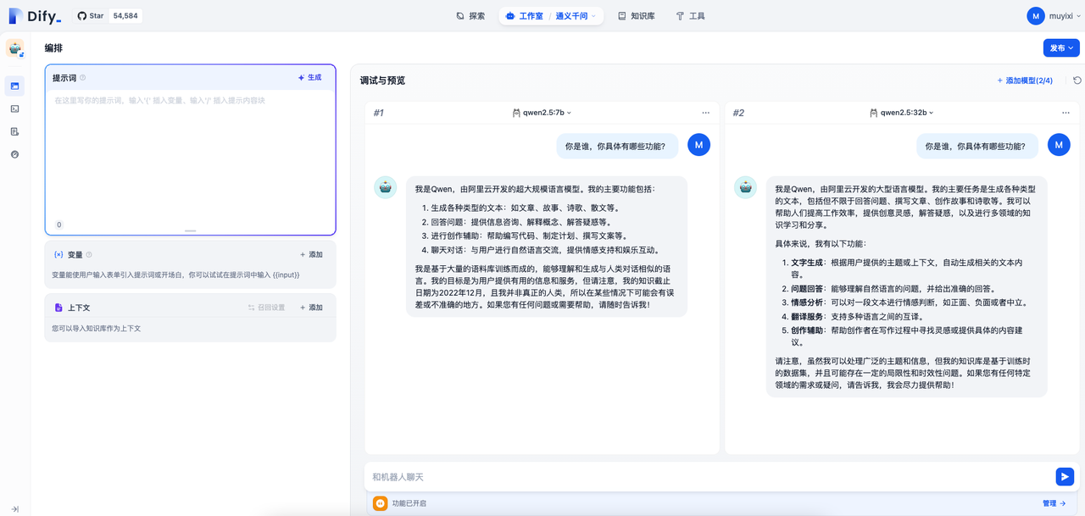Expand the sidebar with bottom arrow icon
Image resolution: width=1085 pixels, height=516 pixels.
[x=14, y=509]
